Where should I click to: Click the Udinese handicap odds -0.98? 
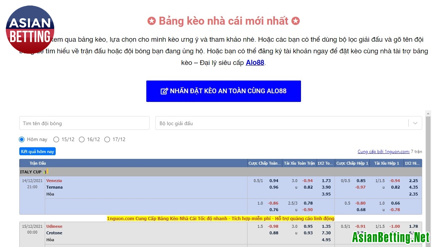273,226
